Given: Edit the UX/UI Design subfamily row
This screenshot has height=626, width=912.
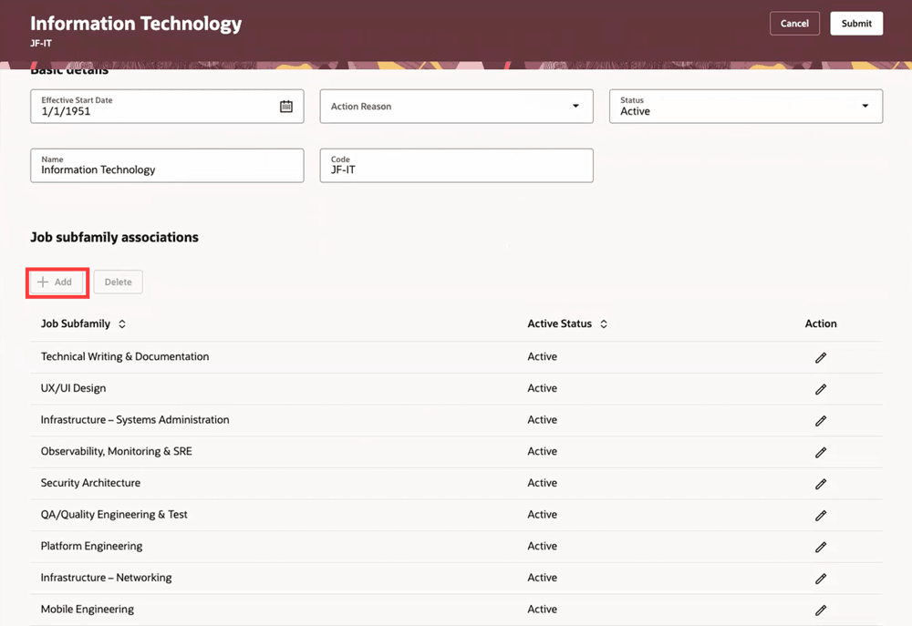Looking at the screenshot, I should 821,389.
